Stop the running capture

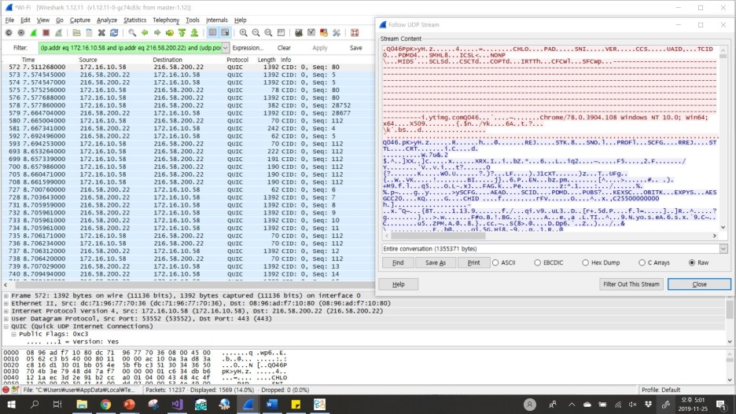click(x=46, y=33)
